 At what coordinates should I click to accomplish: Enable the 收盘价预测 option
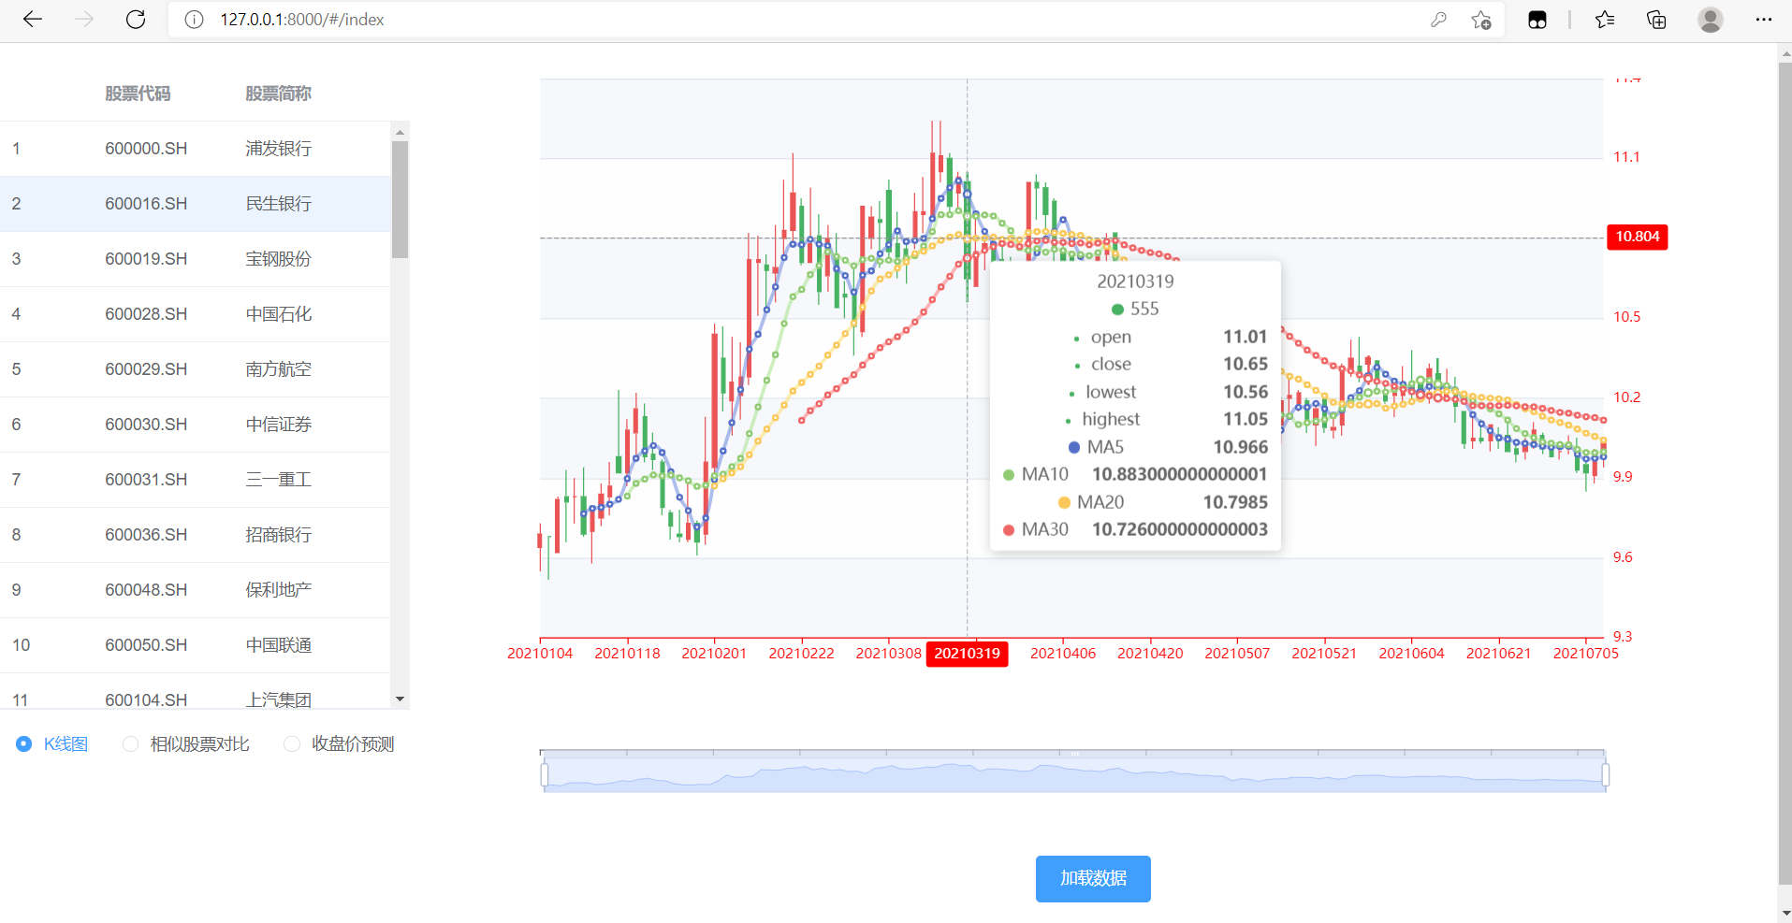[x=291, y=743]
